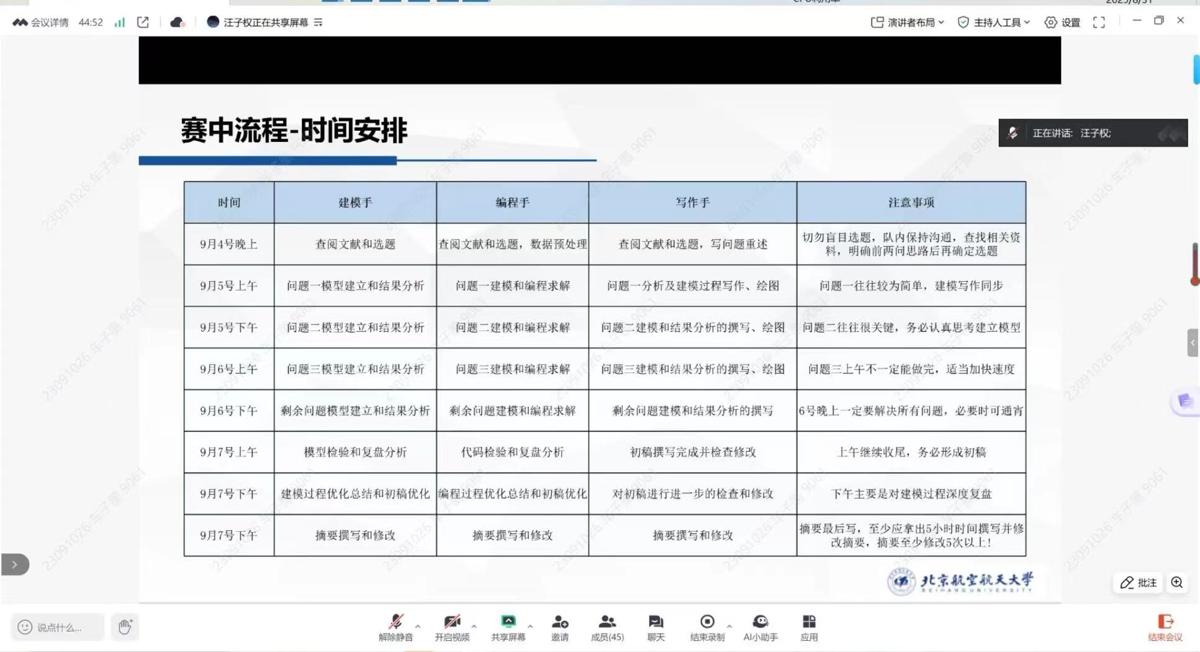Click the 邀请 invite icon

pyautogui.click(x=559, y=627)
